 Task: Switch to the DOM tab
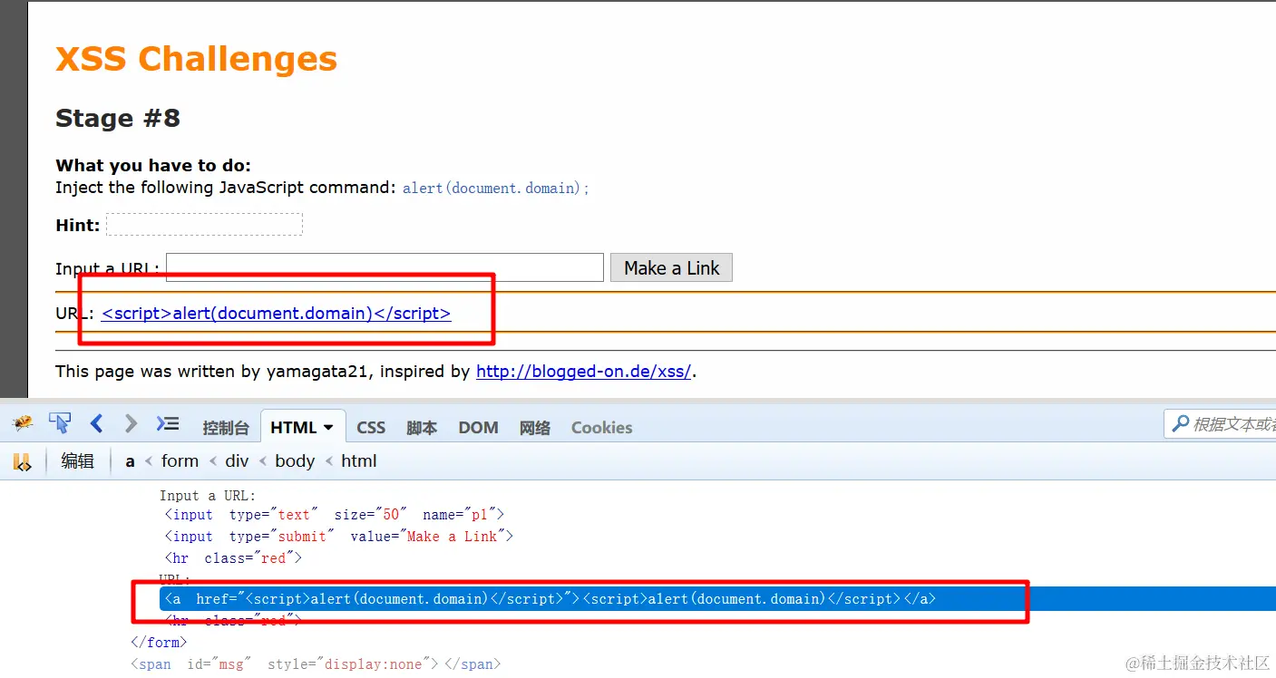(x=478, y=428)
